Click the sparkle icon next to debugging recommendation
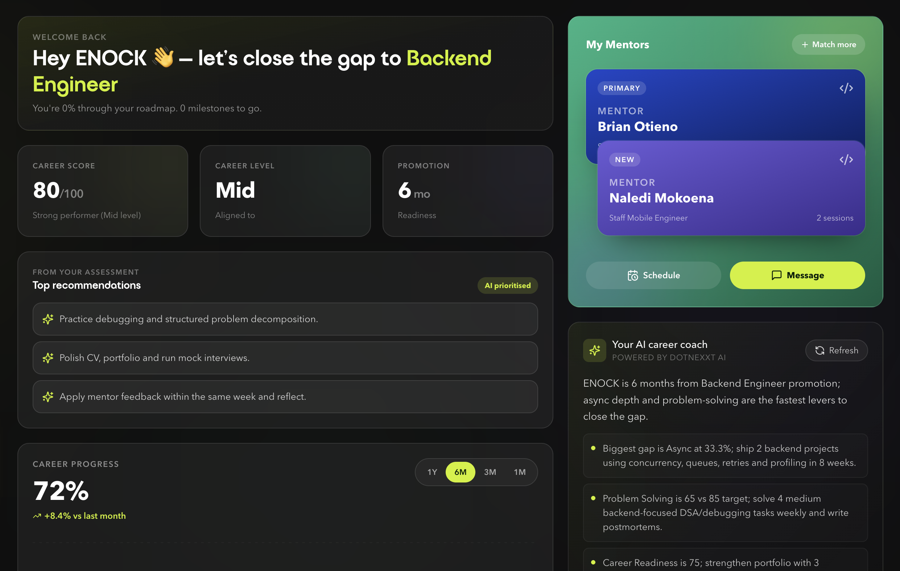The width and height of the screenshot is (900, 571). (48, 319)
